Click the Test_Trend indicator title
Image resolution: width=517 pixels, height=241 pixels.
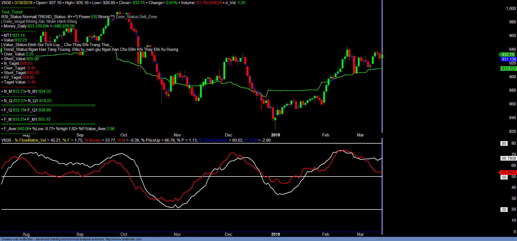[12, 12]
